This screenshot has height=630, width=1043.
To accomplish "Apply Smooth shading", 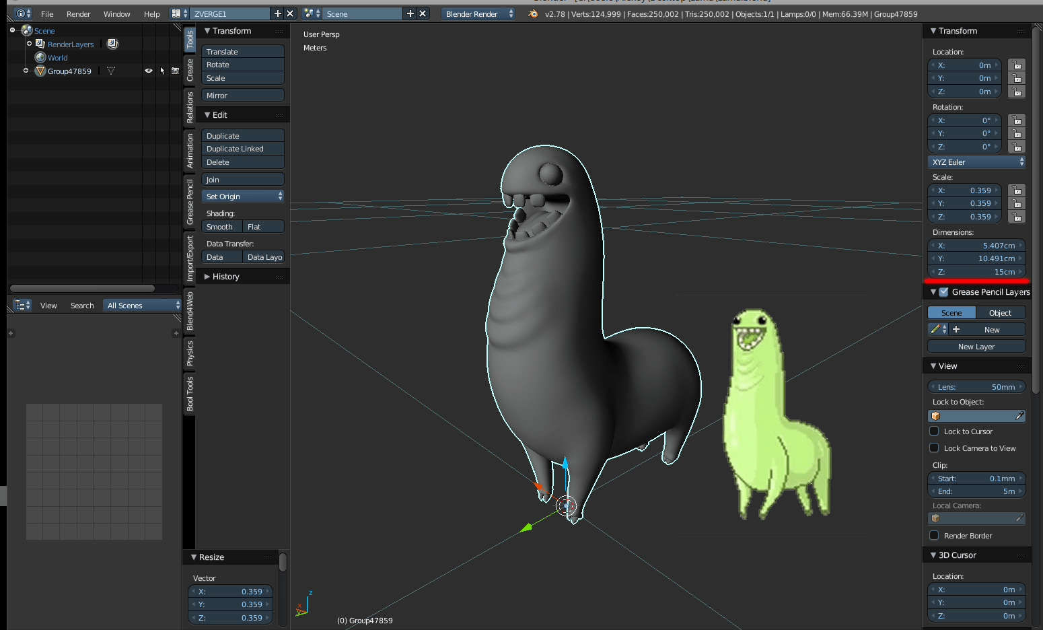I will point(221,226).
